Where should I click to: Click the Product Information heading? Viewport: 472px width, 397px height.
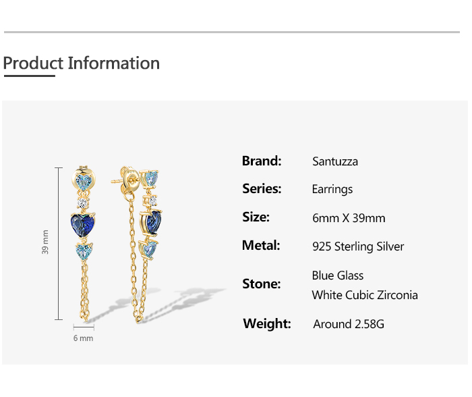[x=82, y=63]
